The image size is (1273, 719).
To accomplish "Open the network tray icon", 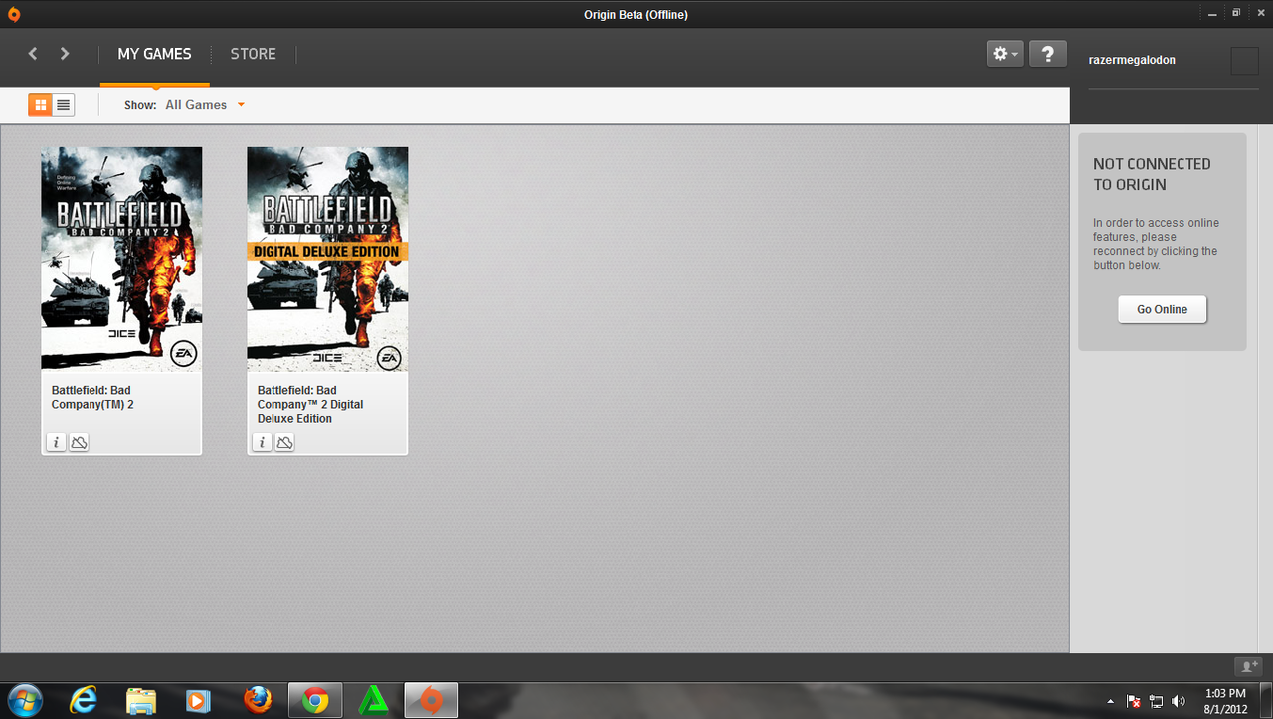I will click(1157, 701).
